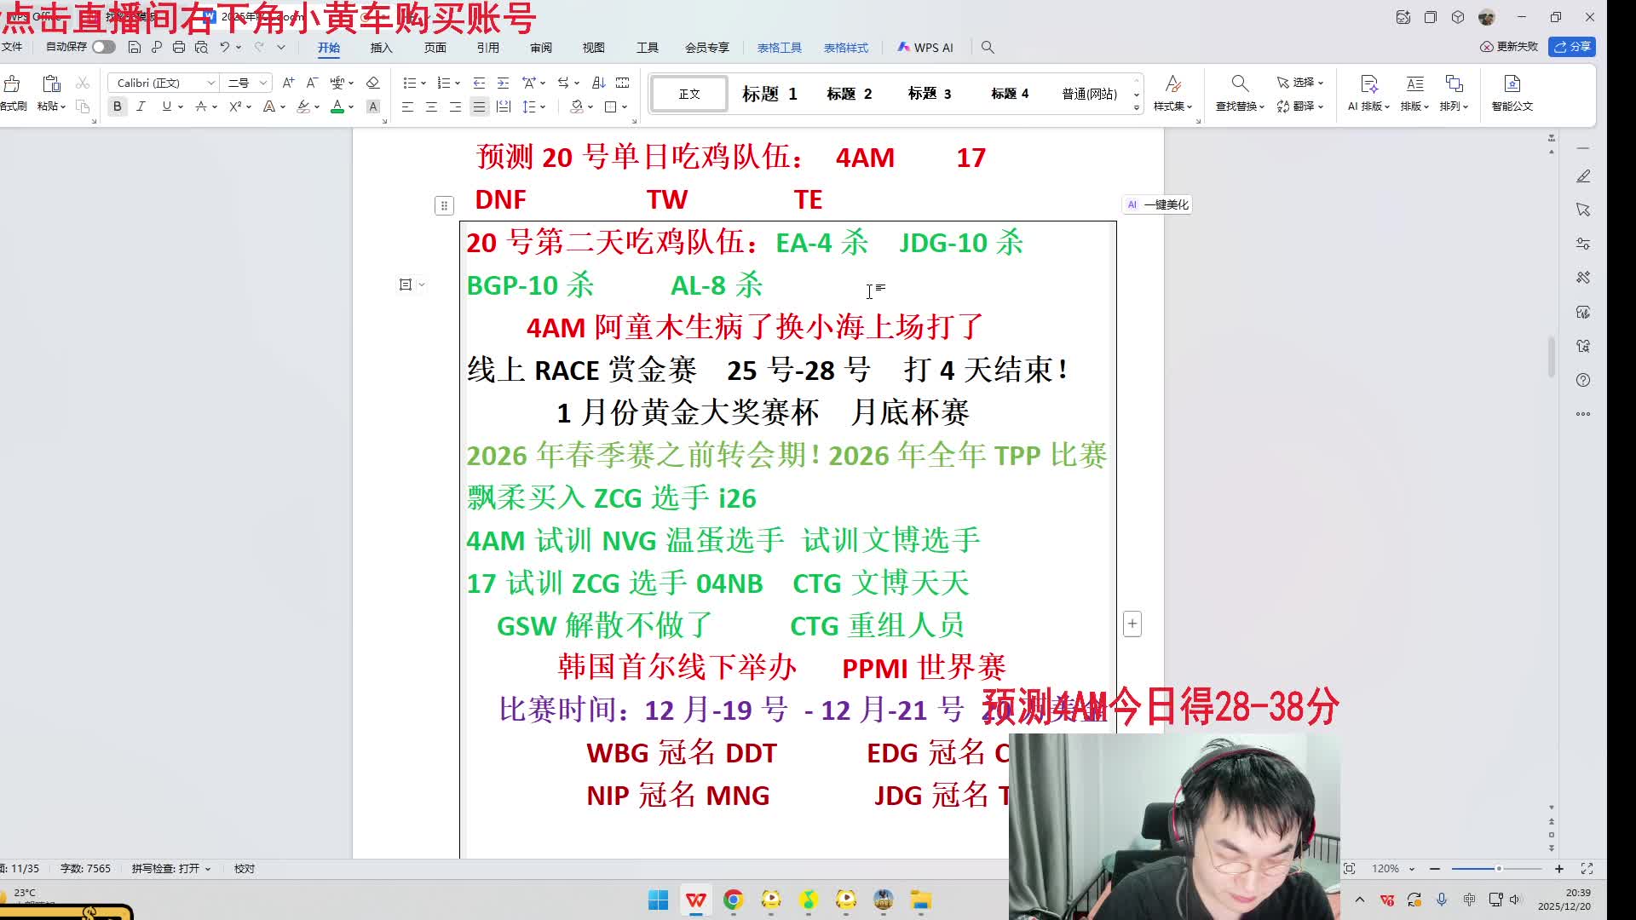Click the clear formatting eraser icon

pos(372,83)
